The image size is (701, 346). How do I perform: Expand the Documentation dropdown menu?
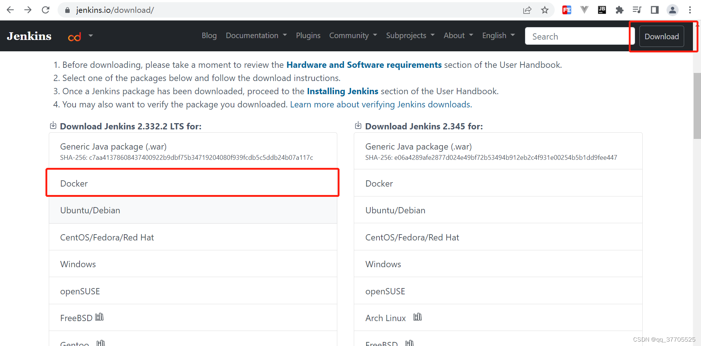click(x=256, y=36)
